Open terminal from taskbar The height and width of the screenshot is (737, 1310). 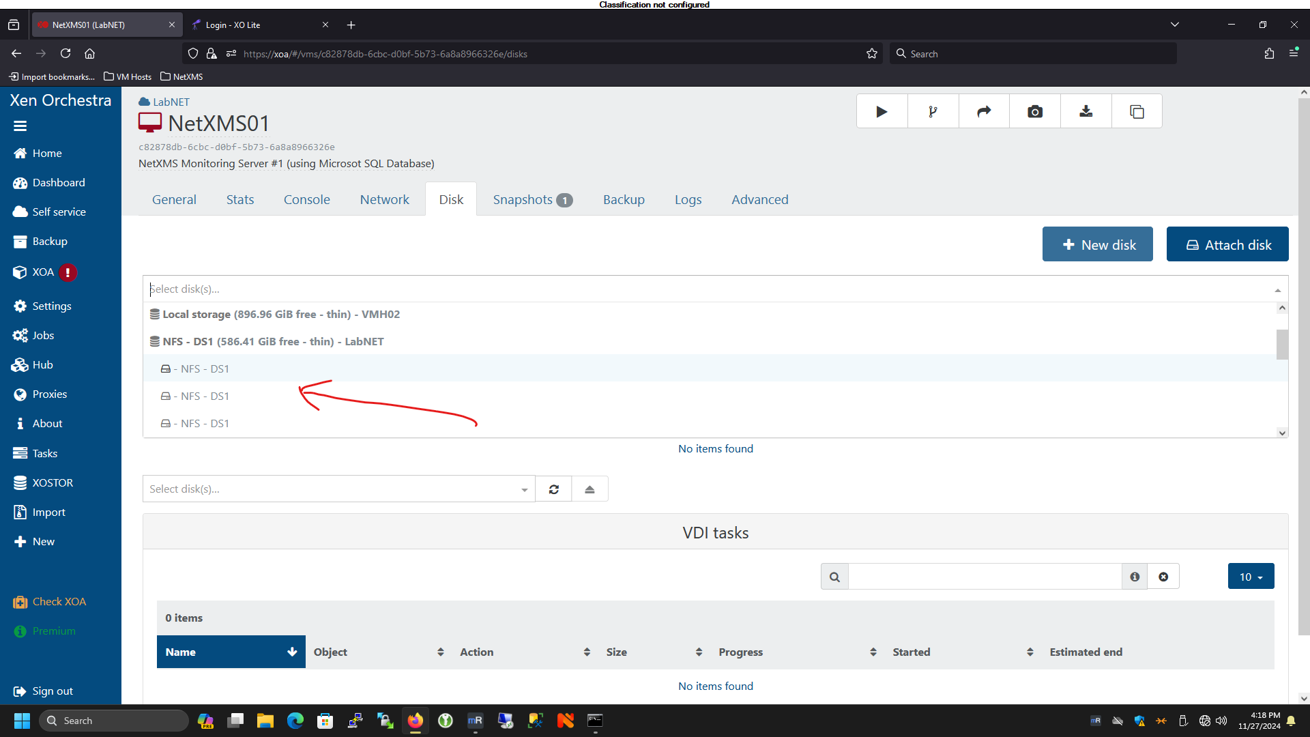(596, 721)
